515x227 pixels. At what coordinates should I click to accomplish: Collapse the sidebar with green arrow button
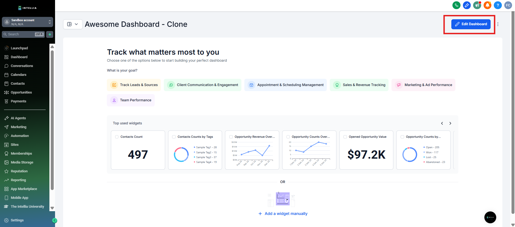[x=55, y=221]
